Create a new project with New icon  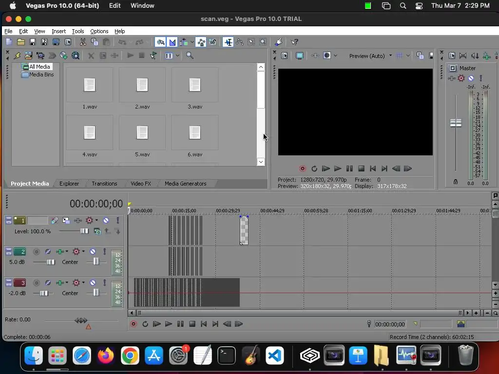coord(9,42)
